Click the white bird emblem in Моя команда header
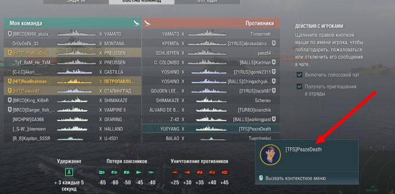Image resolution: width=395 pixels, height=194 pixels. point(136,23)
